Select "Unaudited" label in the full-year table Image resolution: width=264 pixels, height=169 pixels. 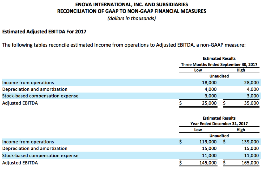[219, 136]
